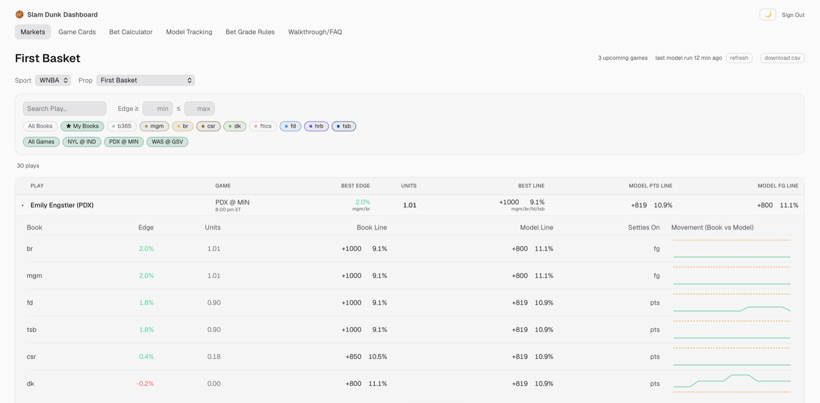
Task: Sort by BEST EDGE column
Action: click(x=355, y=186)
